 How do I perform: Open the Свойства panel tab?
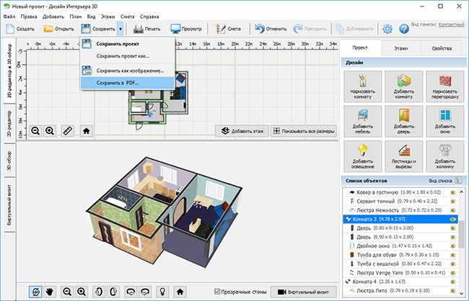coord(442,48)
